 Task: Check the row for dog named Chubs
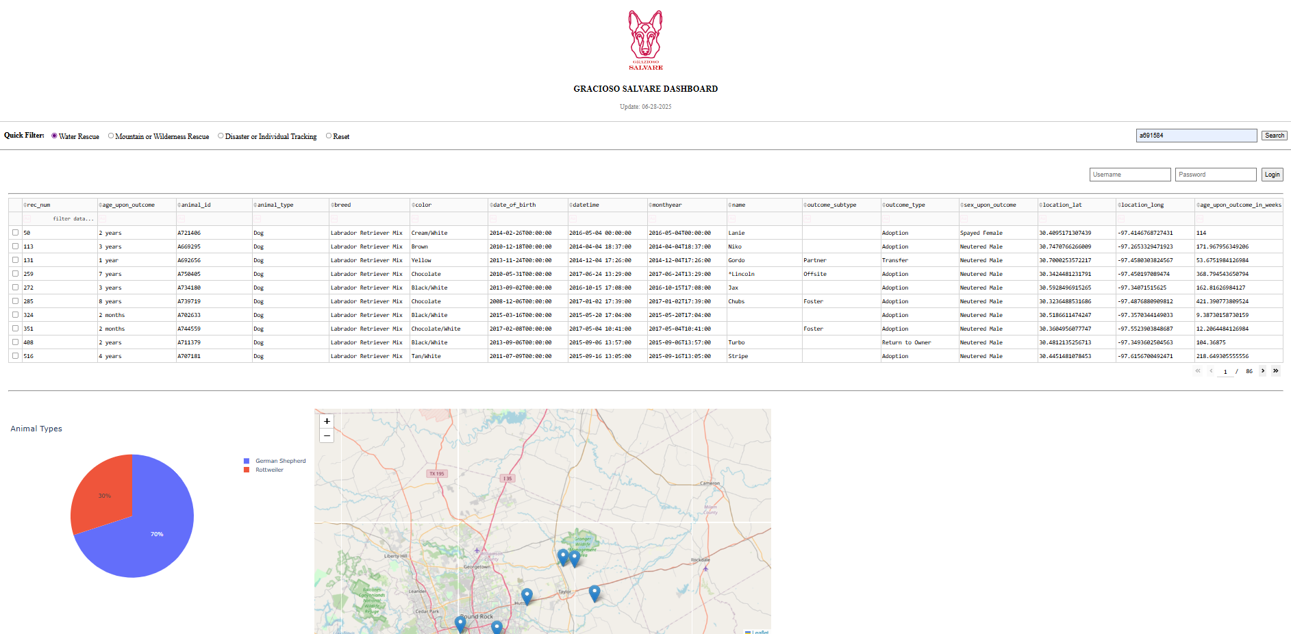[15, 301]
